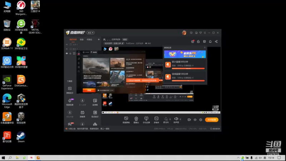Screen dimensions: 286x161
Task: Open the 弹幕秀 tool
Action: (x=83, y=114)
